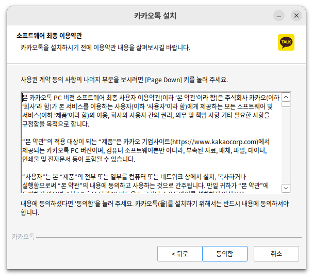Image resolution: width=313 pixels, height=278 pixels.
Task: Click the heading 소프트웨어 최종 이용약관
Action: tap(49, 36)
